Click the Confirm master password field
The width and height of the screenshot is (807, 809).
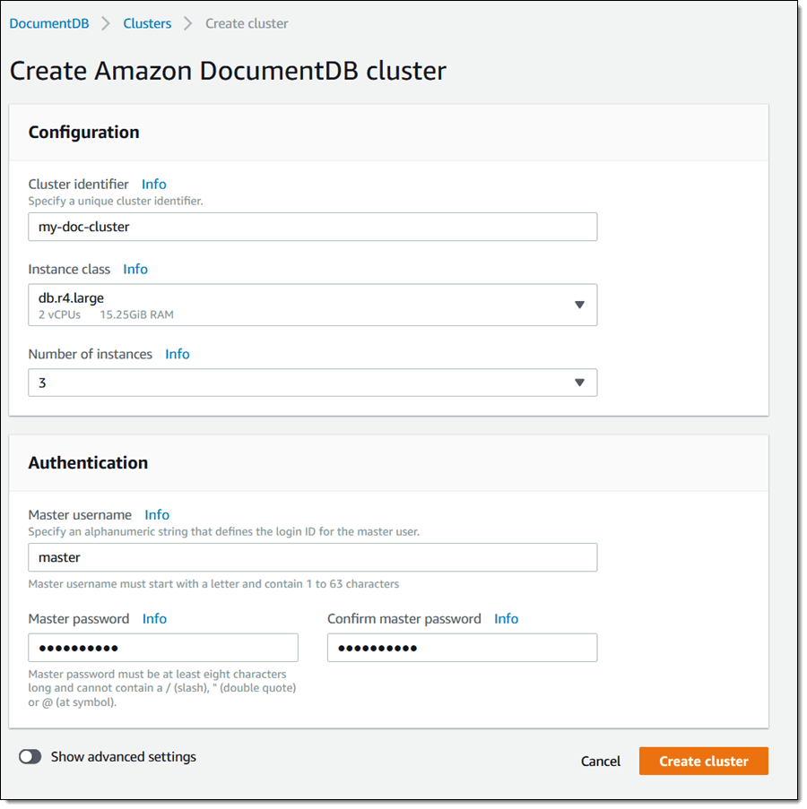pos(462,647)
